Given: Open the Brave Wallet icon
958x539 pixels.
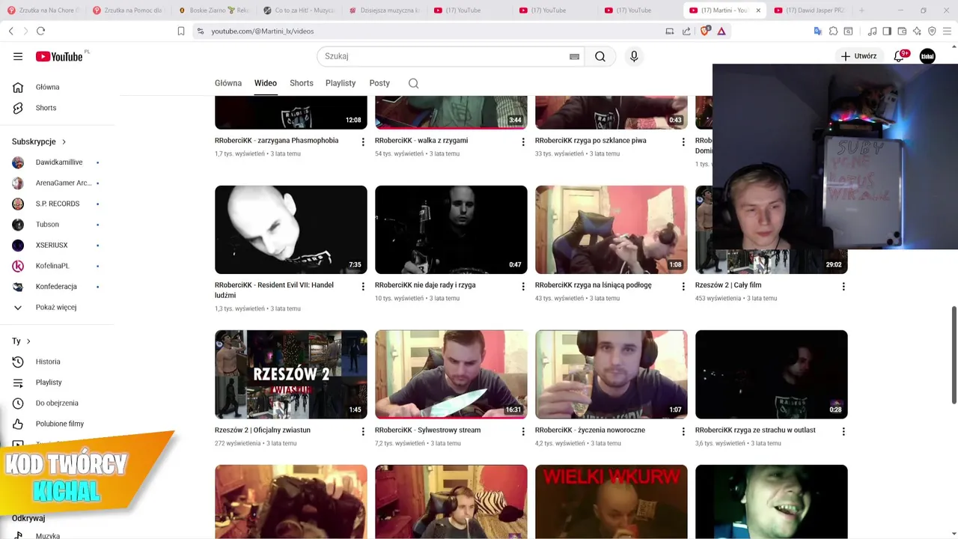Looking at the screenshot, I should (902, 31).
